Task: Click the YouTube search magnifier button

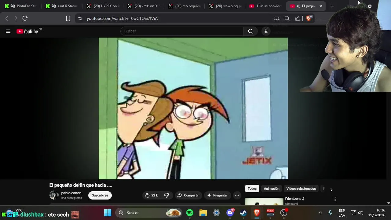Action: [x=250, y=31]
